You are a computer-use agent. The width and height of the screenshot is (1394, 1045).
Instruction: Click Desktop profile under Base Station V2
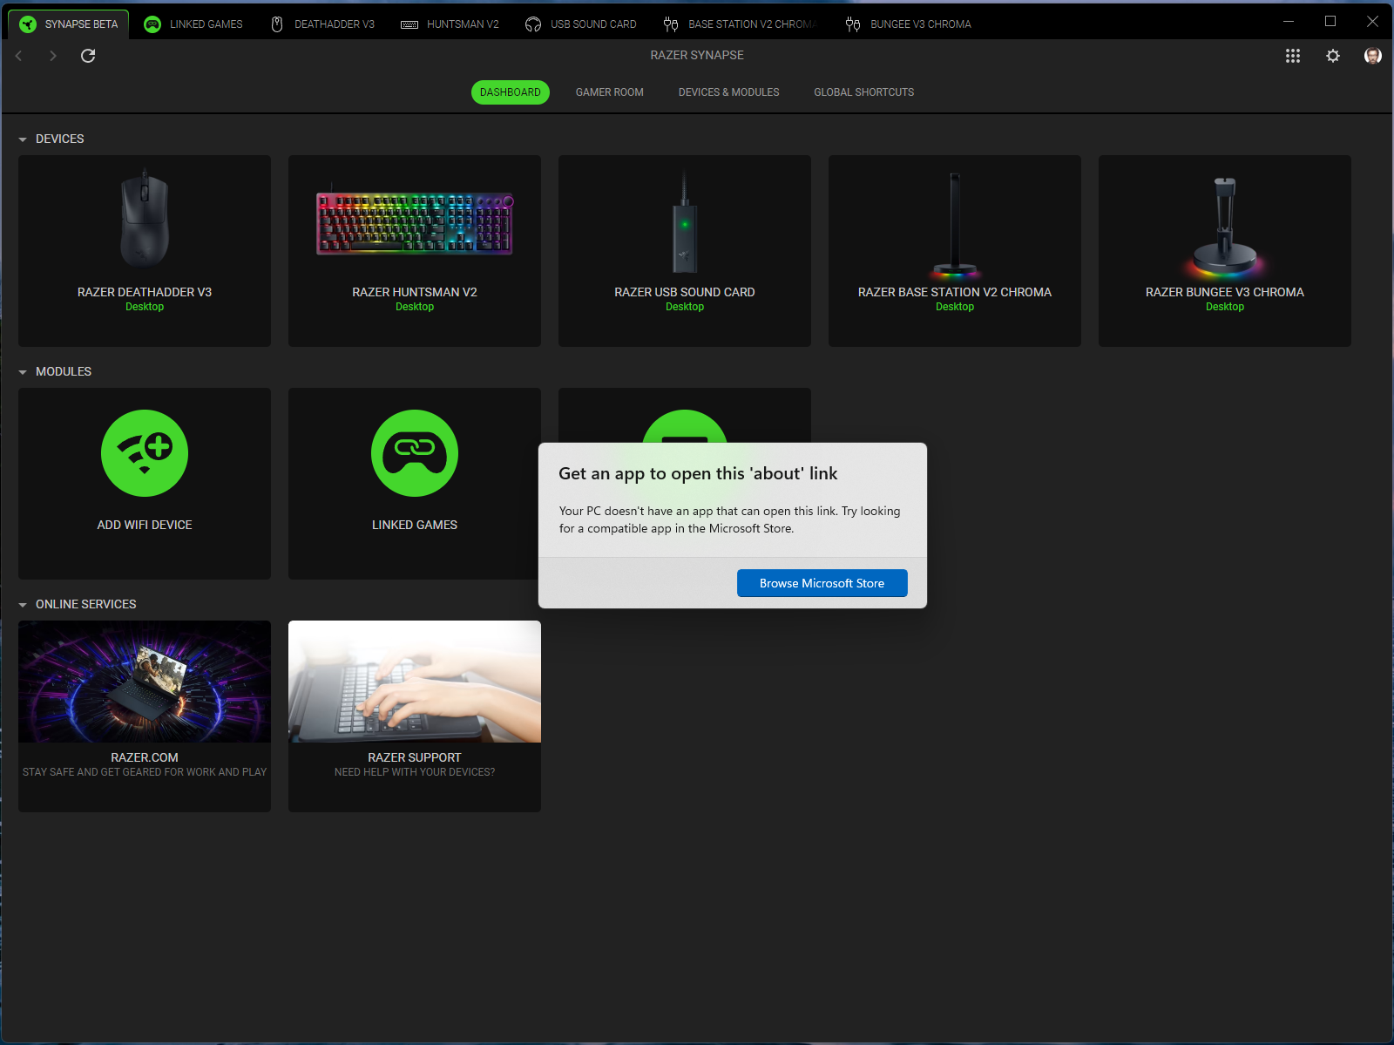click(955, 307)
